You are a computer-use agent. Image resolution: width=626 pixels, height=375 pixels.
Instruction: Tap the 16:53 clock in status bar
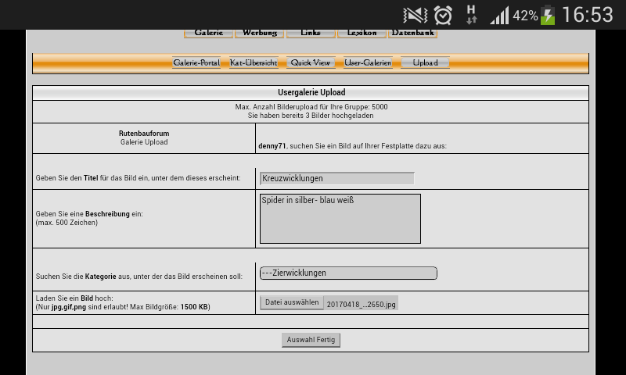coord(588,15)
